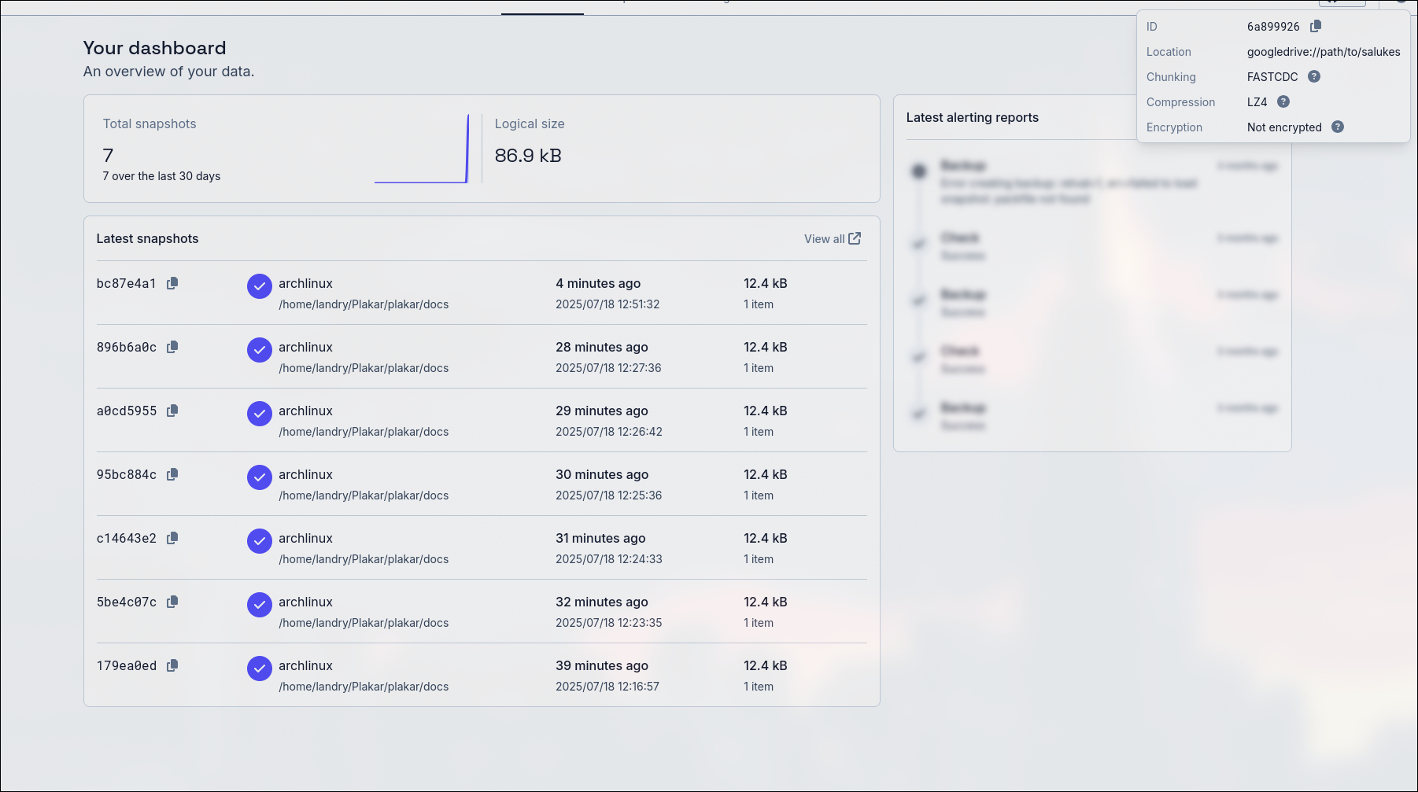This screenshot has width=1418, height=792.
Task: Copy snapshot ID c14643e2
Action: 172,538
